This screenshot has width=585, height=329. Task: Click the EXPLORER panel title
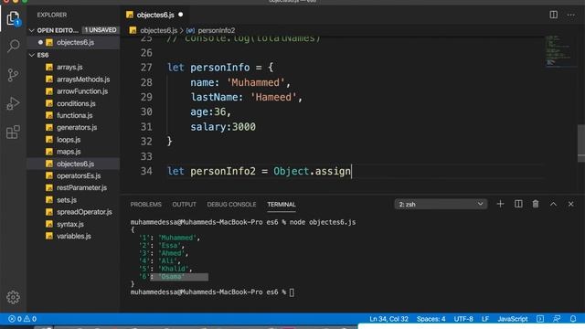click(x=52, y=15)
